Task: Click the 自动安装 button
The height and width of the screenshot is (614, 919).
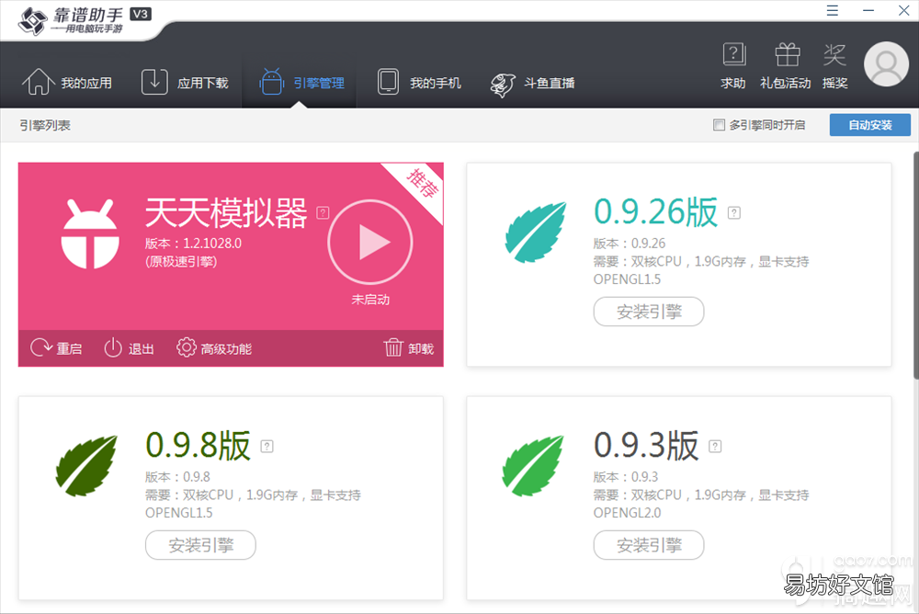Action: (x=869, y=125)
